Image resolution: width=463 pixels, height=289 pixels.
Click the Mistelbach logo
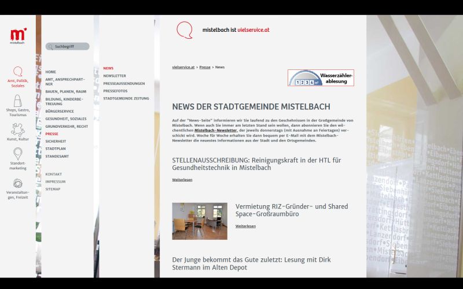(x=18, y=36)
